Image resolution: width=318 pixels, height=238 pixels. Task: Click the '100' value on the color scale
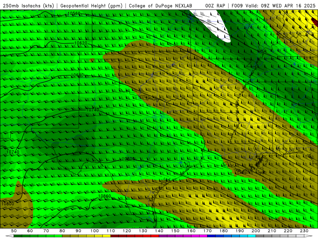tap(95, 231)
